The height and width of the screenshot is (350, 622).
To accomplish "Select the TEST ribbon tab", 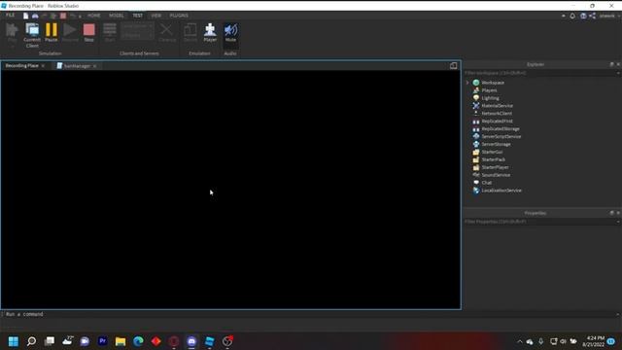I will click(x=138, y=16).
